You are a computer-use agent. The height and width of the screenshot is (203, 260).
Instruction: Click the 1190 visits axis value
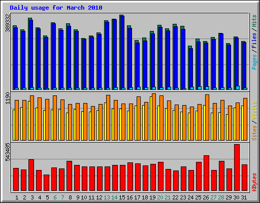tap(8, 98)
